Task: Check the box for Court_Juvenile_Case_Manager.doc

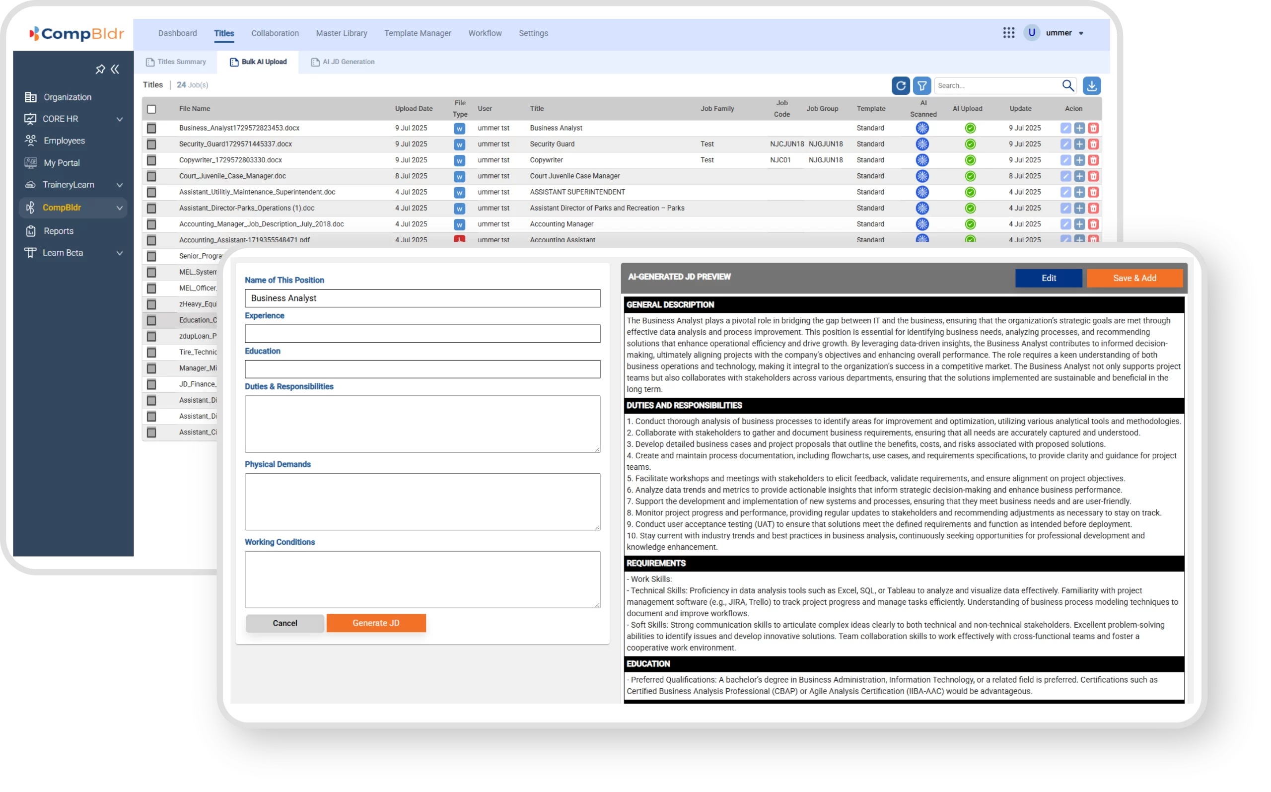Action: [x=151, y=176]
